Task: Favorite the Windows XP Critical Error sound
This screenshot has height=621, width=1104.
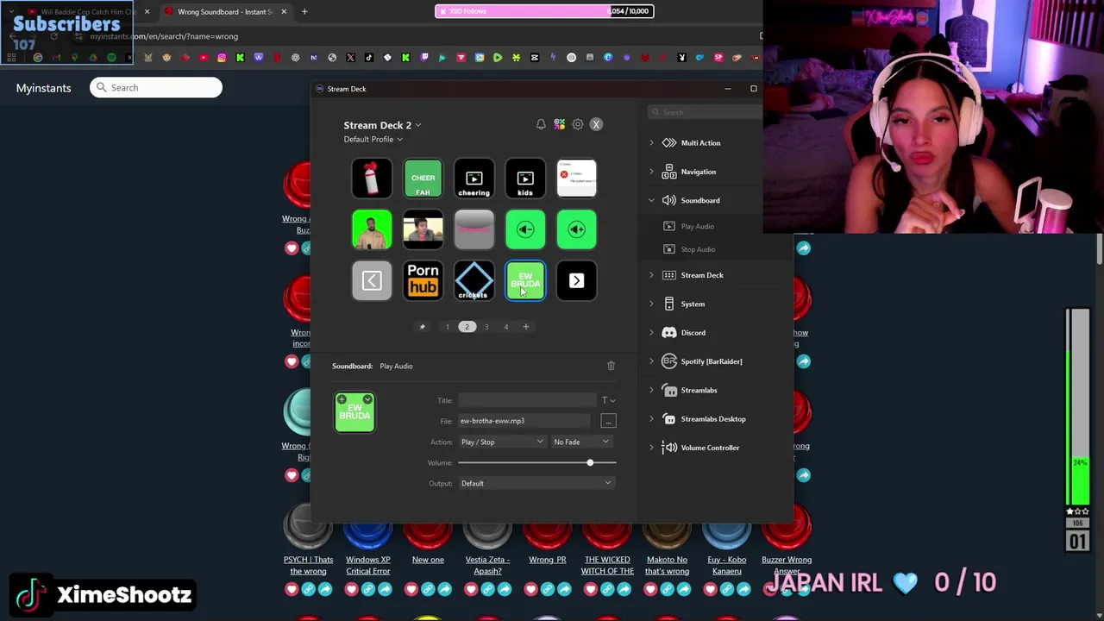Action: pos(351,590)
